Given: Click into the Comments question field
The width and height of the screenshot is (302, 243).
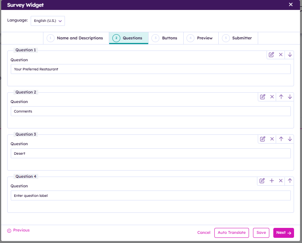Looking at the screenshot, I should coord(151,111).
